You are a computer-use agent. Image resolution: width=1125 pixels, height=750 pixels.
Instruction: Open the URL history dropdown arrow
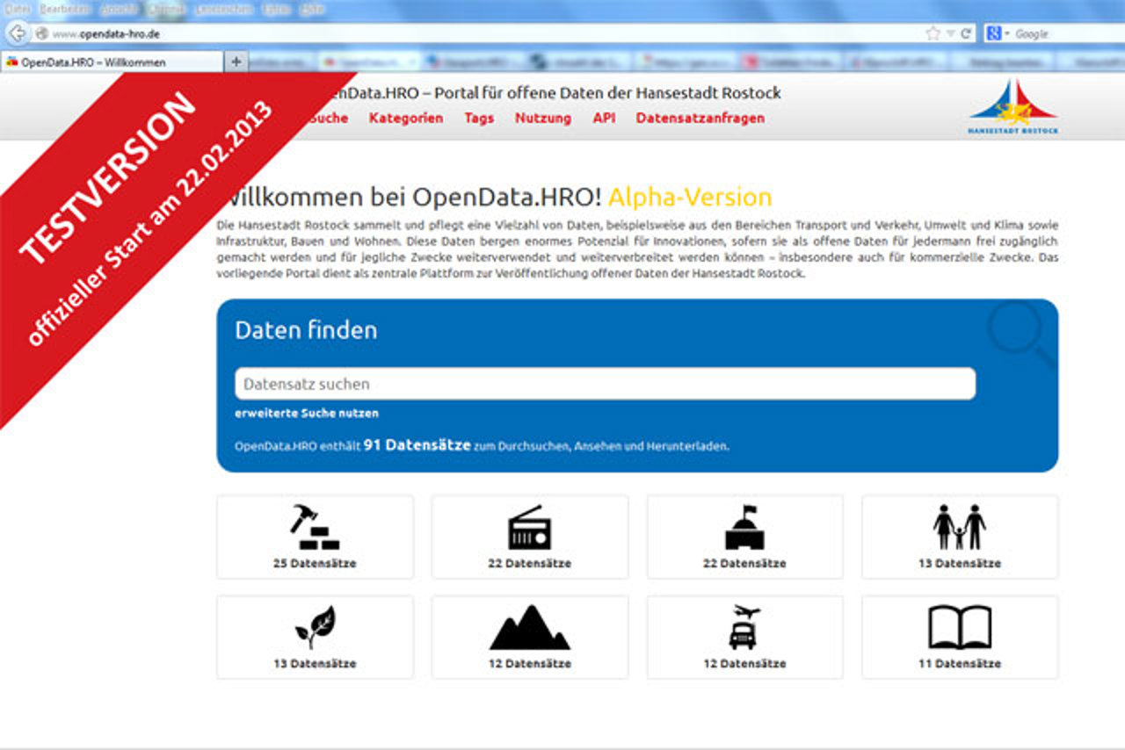coord(950,33)
